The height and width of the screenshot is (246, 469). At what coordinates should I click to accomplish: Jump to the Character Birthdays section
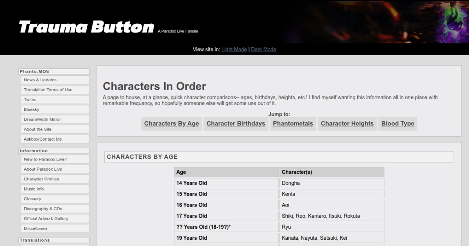click(236, 123)
